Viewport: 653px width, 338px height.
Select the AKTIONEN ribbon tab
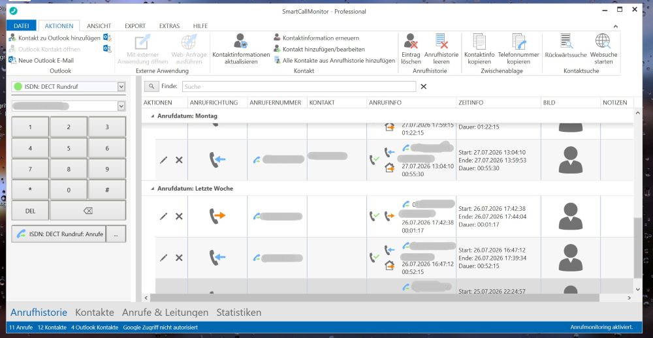pos(59,26)
